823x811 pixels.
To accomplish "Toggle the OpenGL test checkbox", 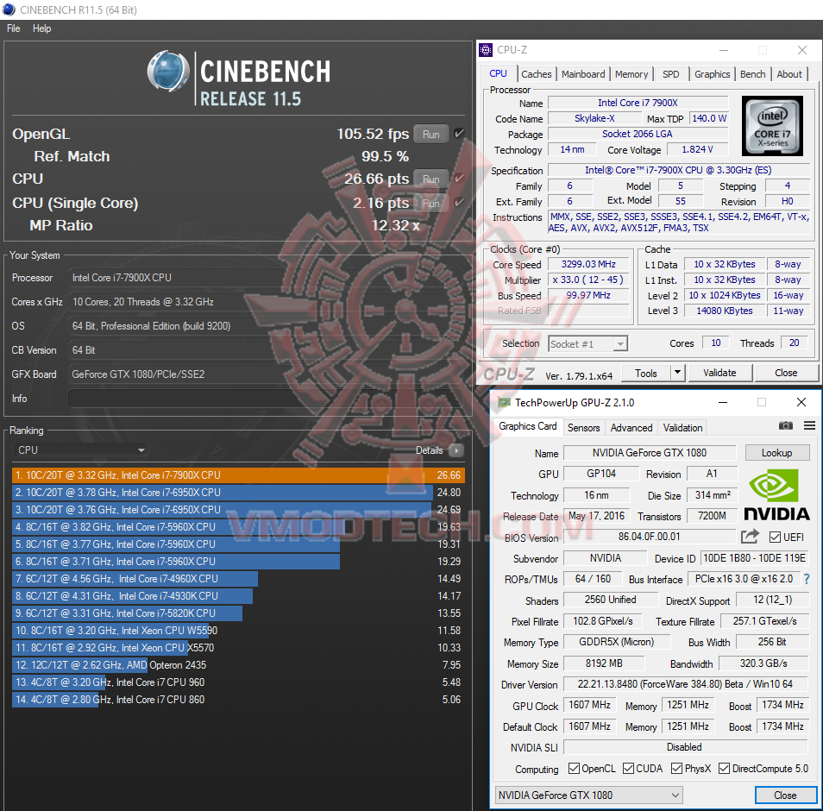I will tap(459, 134).
